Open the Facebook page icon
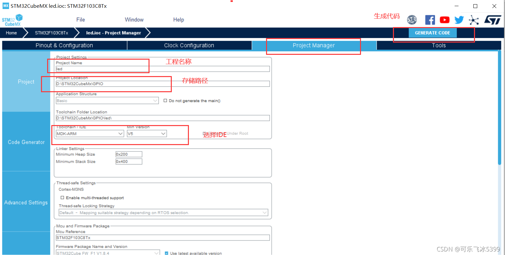Image resolution: width=505 pixels, height=255 pixels. 430,20
